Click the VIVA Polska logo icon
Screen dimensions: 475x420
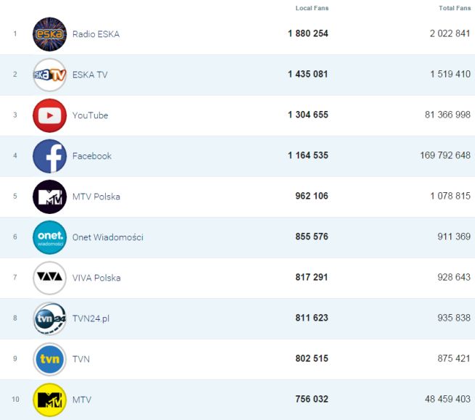point(49,278)
